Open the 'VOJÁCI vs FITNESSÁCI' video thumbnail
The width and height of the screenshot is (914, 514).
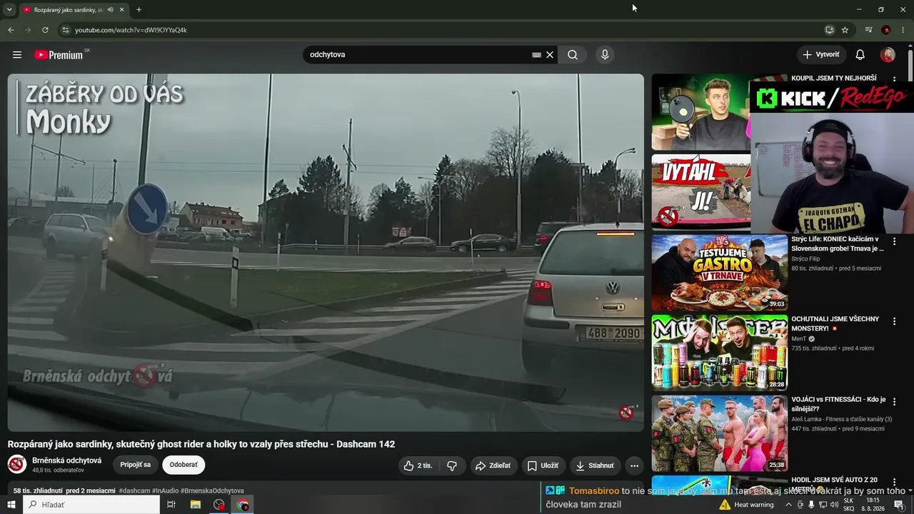719,433
